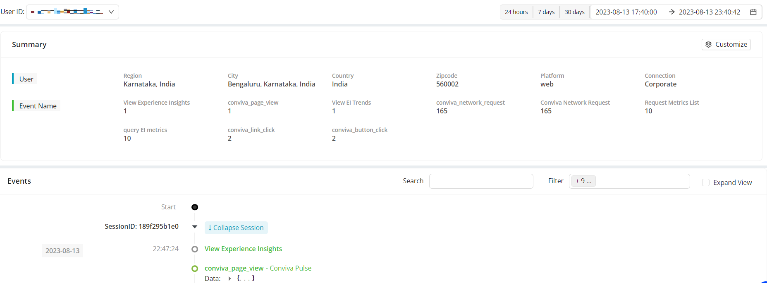Select the 30 days time range

(x=574, y=12)
